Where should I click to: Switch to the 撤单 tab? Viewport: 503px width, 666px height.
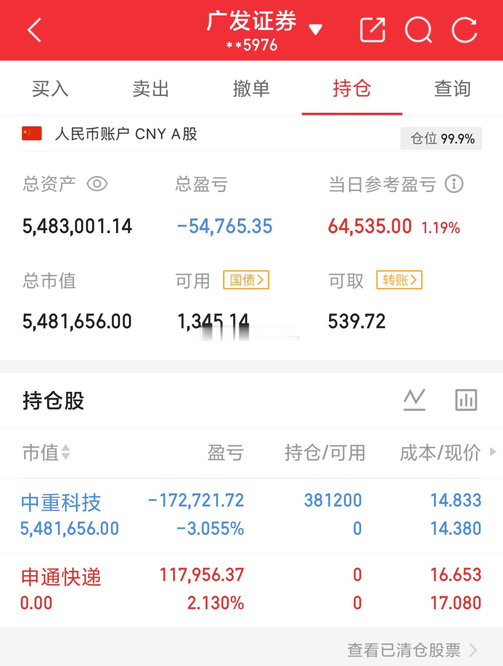tap(251, 89)
